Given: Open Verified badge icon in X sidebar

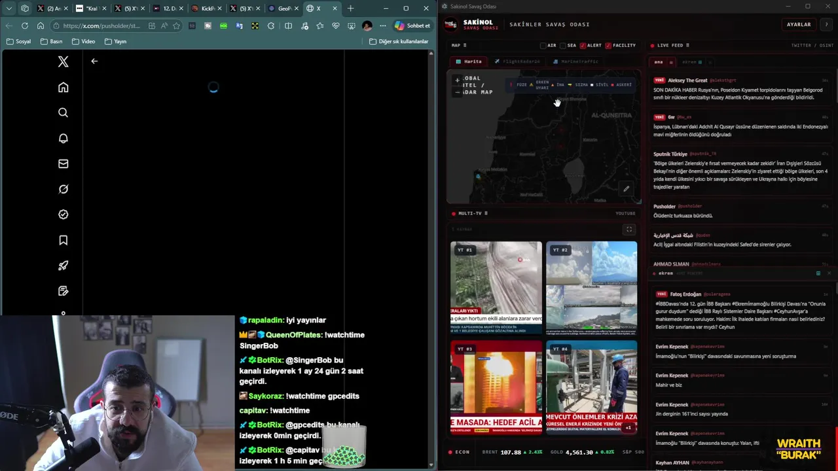Looking at the screenshot, I should tap(63, 215).
